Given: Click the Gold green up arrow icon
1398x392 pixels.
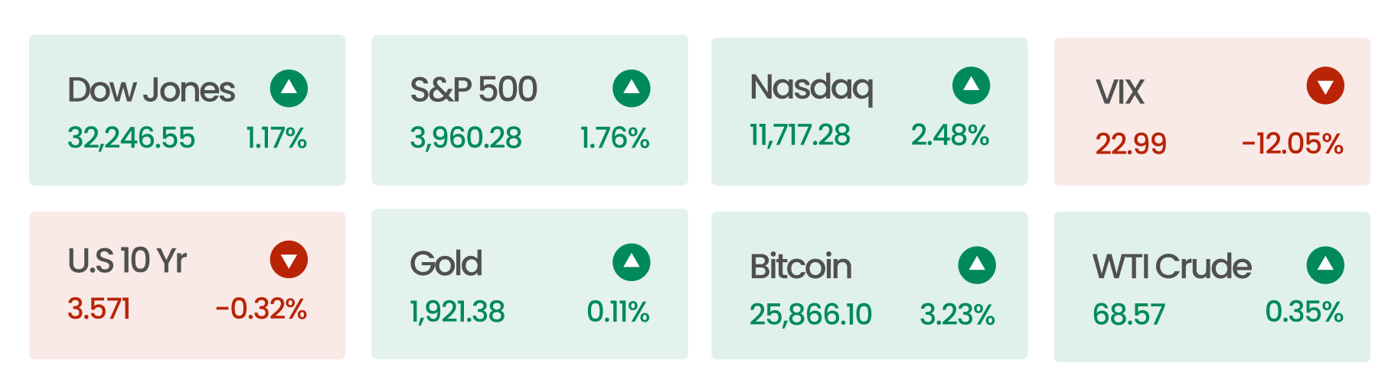Looking at the screenshot, I should pyautogui.click(x=632, y=263).
